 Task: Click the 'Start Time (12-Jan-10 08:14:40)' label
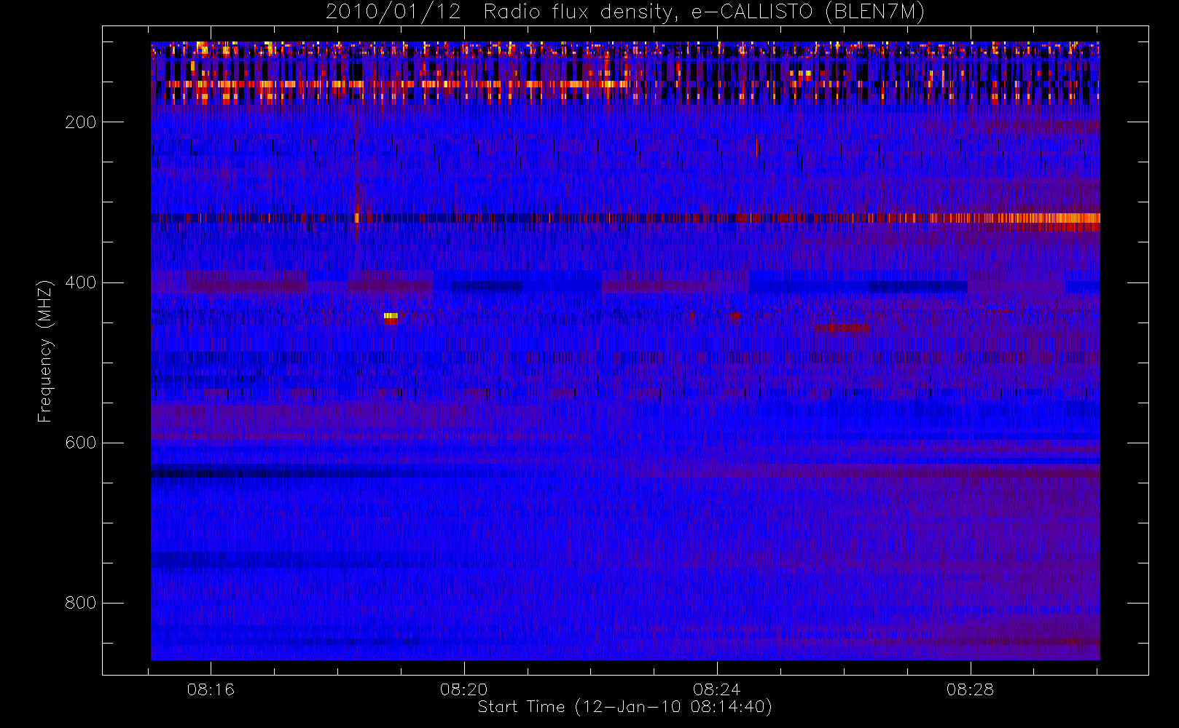(624, 707)
